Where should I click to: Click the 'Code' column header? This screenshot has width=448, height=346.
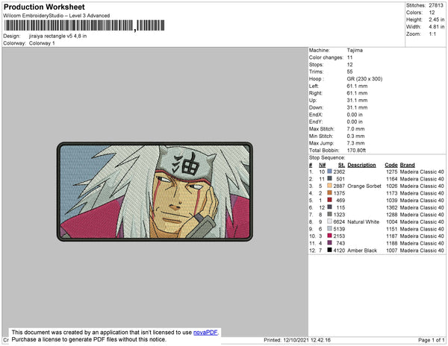(391, 165)
